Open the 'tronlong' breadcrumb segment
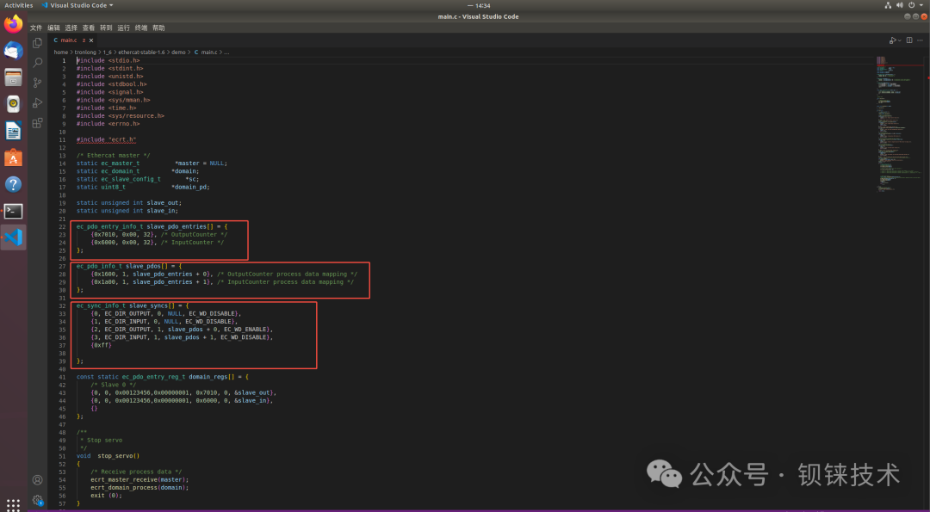The height and width of the screenshot is (512, 930). (x=84, y=52)
